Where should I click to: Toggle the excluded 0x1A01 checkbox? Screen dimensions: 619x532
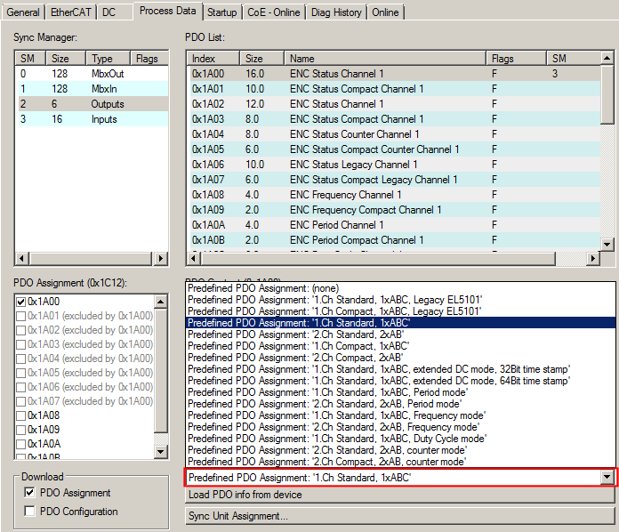[21, 316]
